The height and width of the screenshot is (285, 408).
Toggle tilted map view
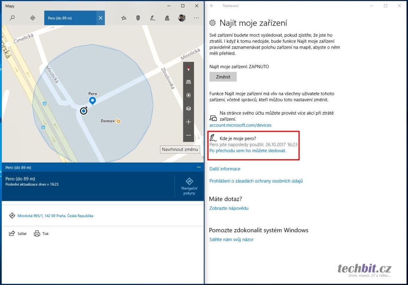[x=188, y=82]
